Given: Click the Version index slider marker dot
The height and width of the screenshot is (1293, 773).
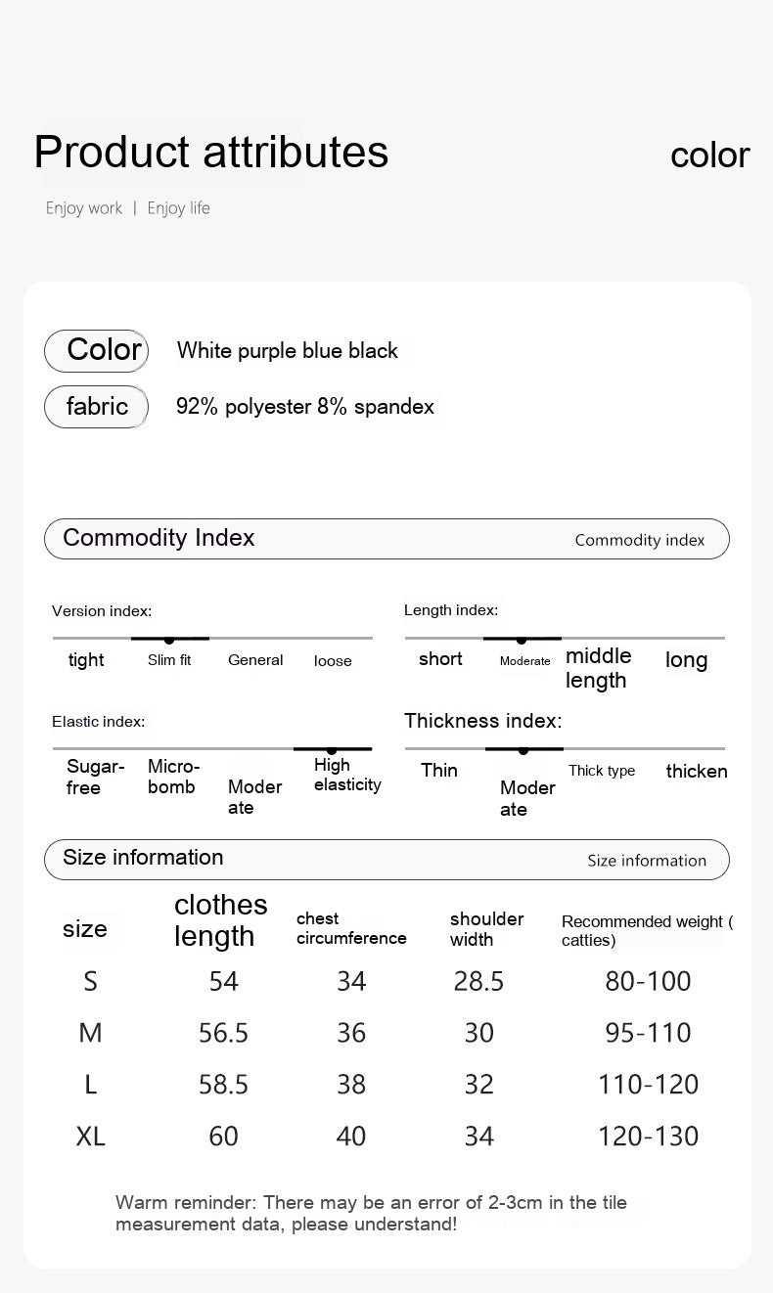Looking at the screenshot, I should coord(169,640).
